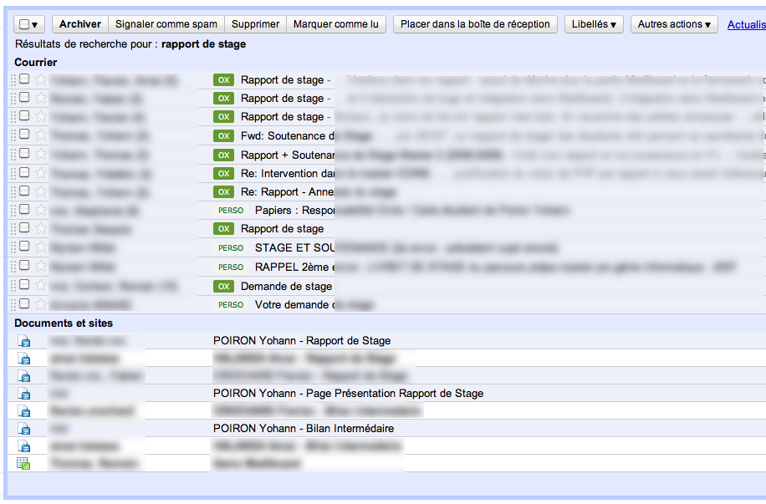Click document icon for 'POIRON Yohann - Rapport de Stage'
The image size is (766, 504).
tap(24, 341)
